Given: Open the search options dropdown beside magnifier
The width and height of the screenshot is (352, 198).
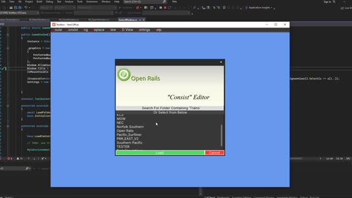Looking at the screenshot, I should pyautogui.click(x=30, y=168).
